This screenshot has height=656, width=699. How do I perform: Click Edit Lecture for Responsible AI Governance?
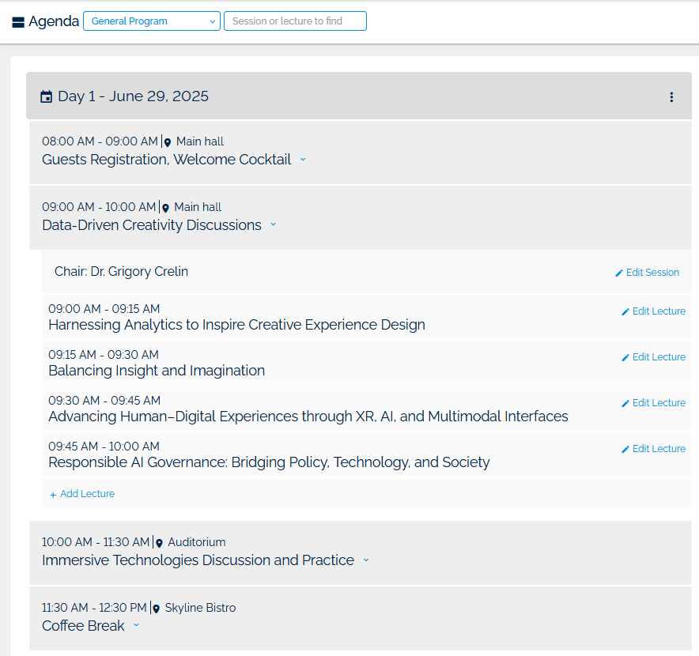659,448
